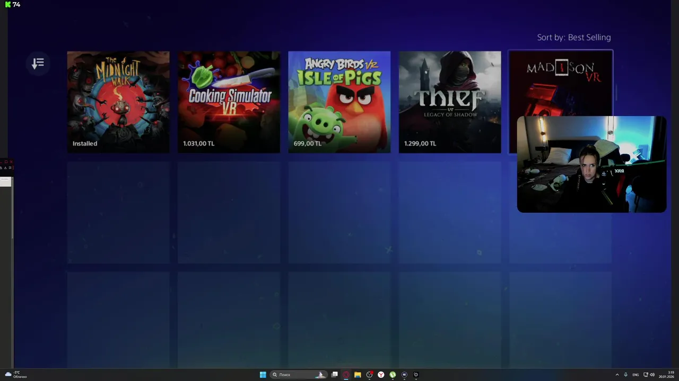Image resolution: width=679 pixels, height=381 pixels.
Task: Open Task View on taskbar
Action: click(335, 375)
